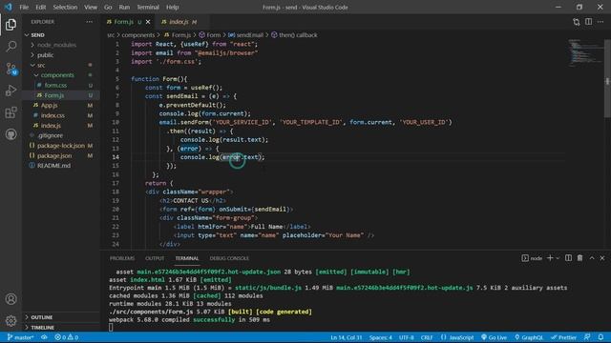Click Go Live in status bar
The width and height of the screenshot is (611, 343).
coord(494,337)
